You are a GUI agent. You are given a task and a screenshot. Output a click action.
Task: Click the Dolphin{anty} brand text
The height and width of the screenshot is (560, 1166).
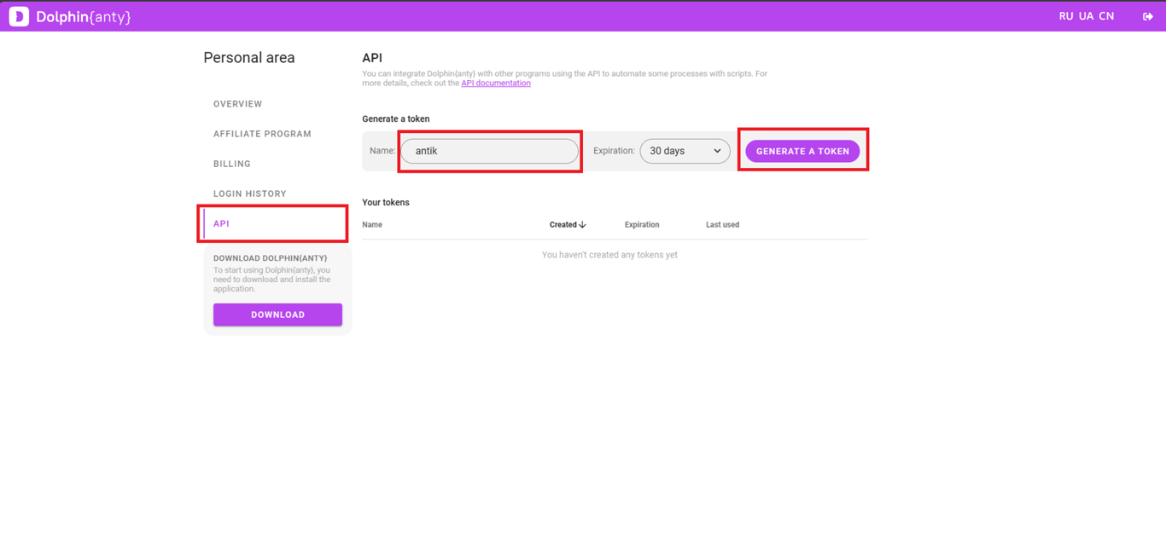tap(84, 17)
